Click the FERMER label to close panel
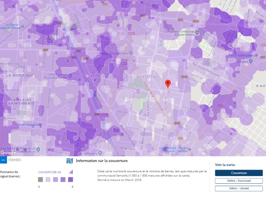Image resolution: width=266 pixels, height=197 pixels. tap(14, 160)
